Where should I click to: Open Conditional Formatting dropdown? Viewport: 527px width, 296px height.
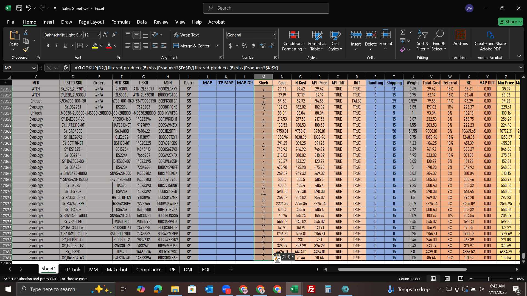(294, 41)
